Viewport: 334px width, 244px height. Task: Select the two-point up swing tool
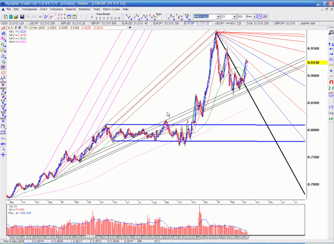pyautogui.click(x=136, y=17)
